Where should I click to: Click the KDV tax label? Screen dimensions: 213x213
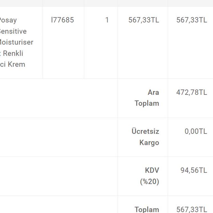coord(152,170)
